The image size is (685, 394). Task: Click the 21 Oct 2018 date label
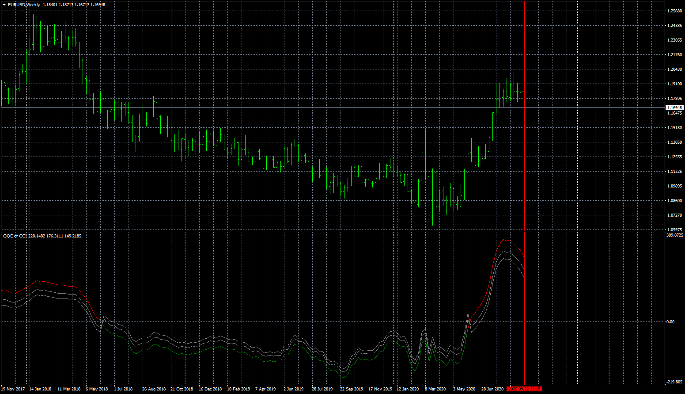tap(182, 389)
